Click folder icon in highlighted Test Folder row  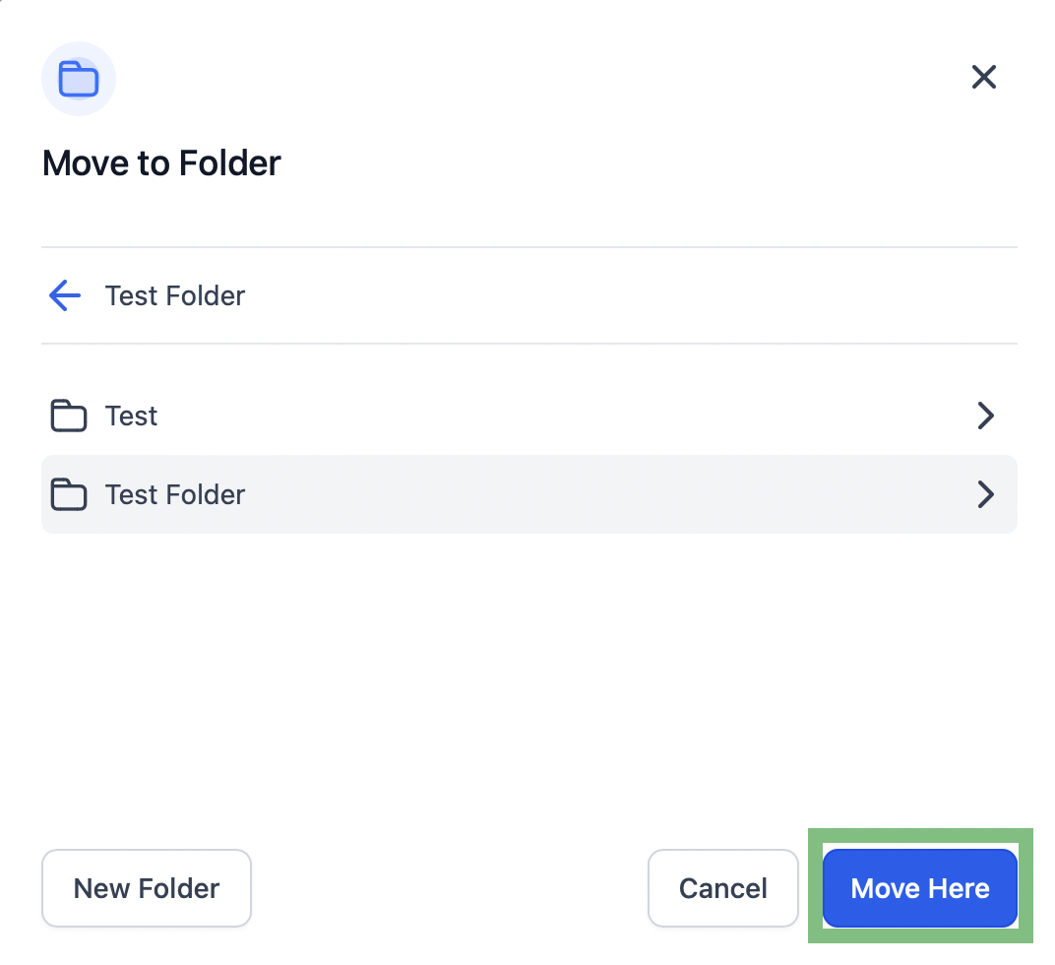tap(69, 494)
